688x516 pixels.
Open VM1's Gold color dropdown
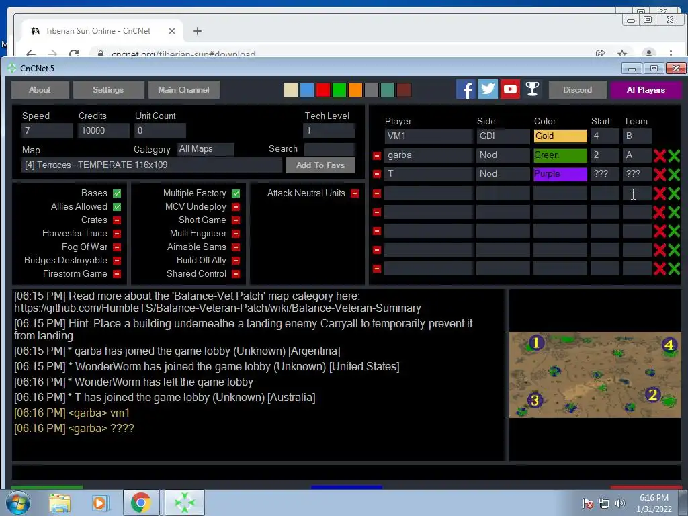(x=560, y=136)
